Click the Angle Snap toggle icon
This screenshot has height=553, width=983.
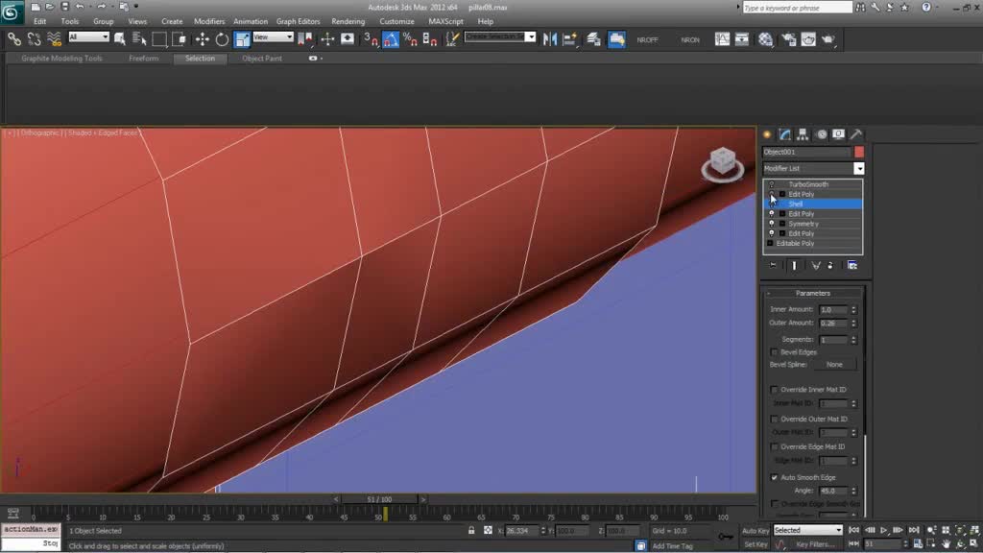pos(391,39)
